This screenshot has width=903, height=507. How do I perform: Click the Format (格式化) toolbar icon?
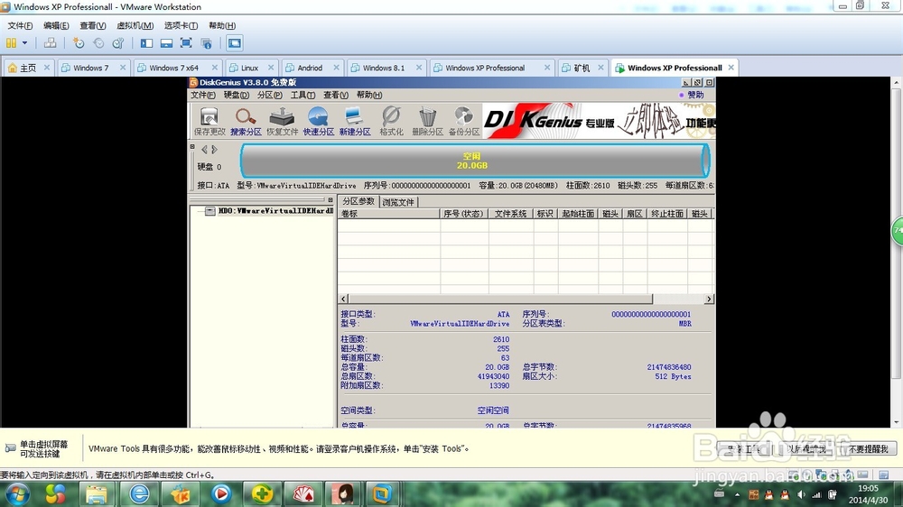[x=391, y=122]
